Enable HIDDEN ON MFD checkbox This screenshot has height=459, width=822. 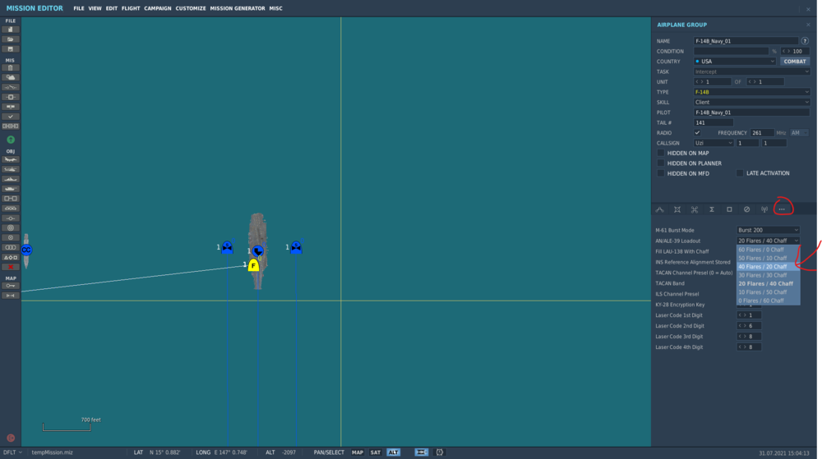(661, 173)
